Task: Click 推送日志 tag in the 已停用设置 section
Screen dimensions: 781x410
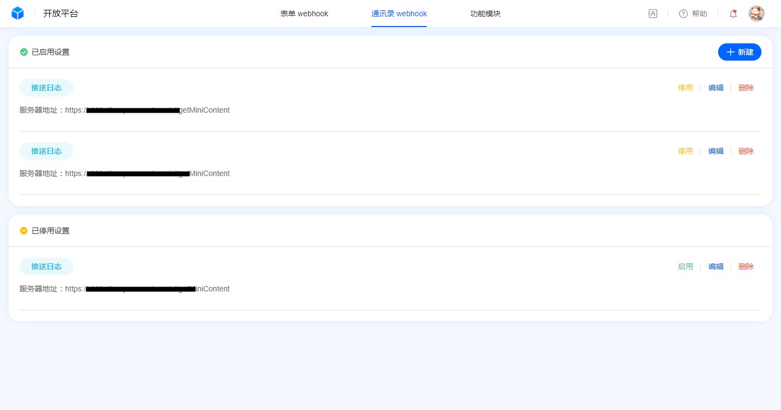Action: [46, 266]
